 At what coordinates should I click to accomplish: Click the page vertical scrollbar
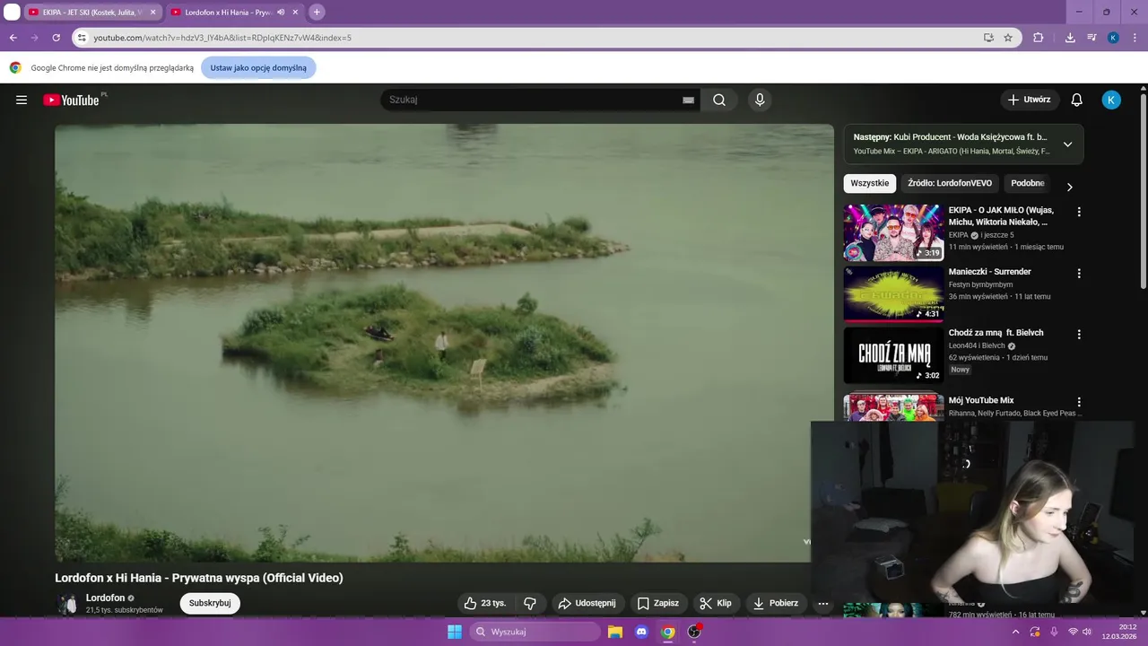coord(1143,192)
